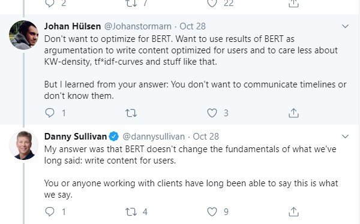Click Oct 28 timestamp on Johan's tweet
The height and width of the screenshot is (224, 360).
point(193,26)
